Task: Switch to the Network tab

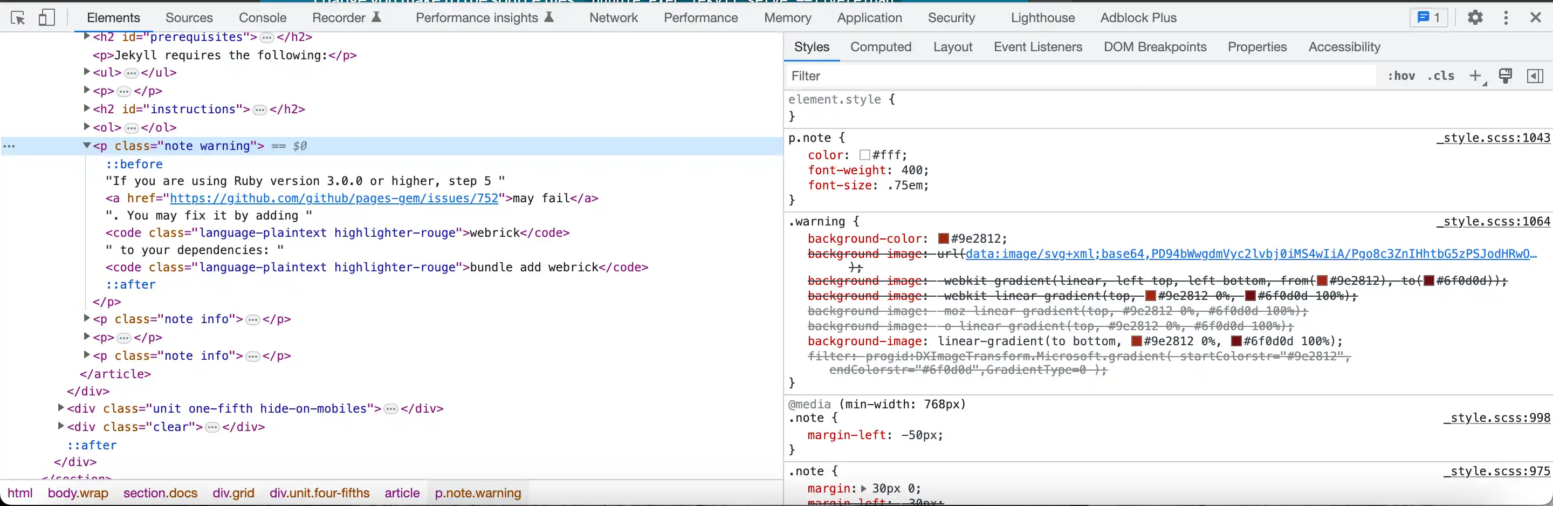Action: [613, 17]
